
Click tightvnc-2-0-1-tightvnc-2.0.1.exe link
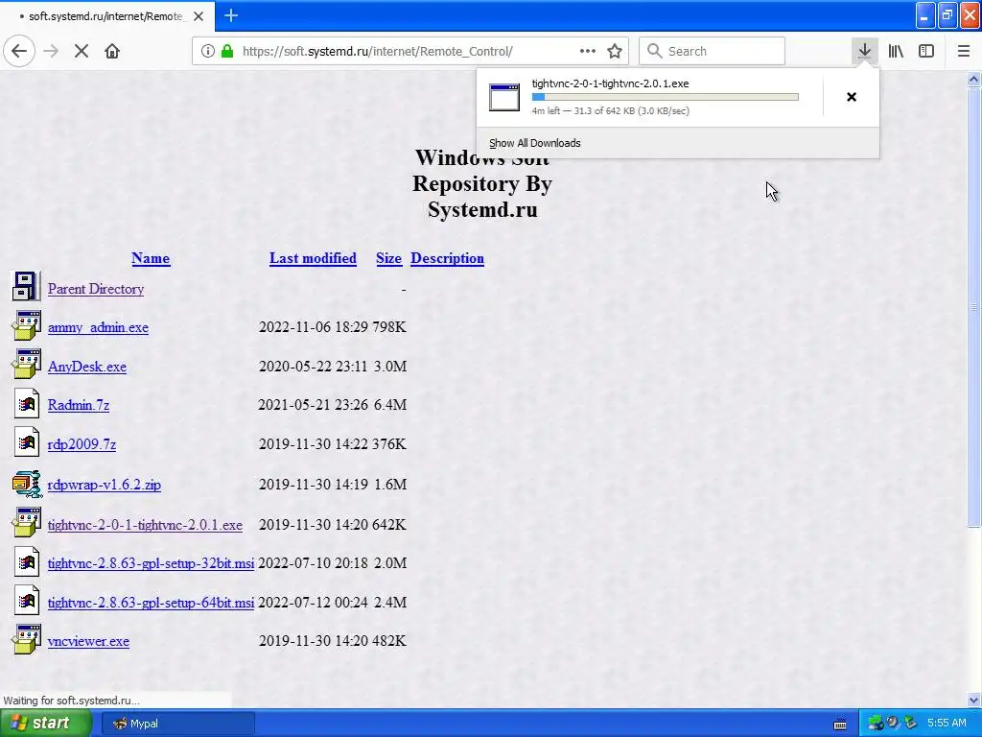click(145, 525)
